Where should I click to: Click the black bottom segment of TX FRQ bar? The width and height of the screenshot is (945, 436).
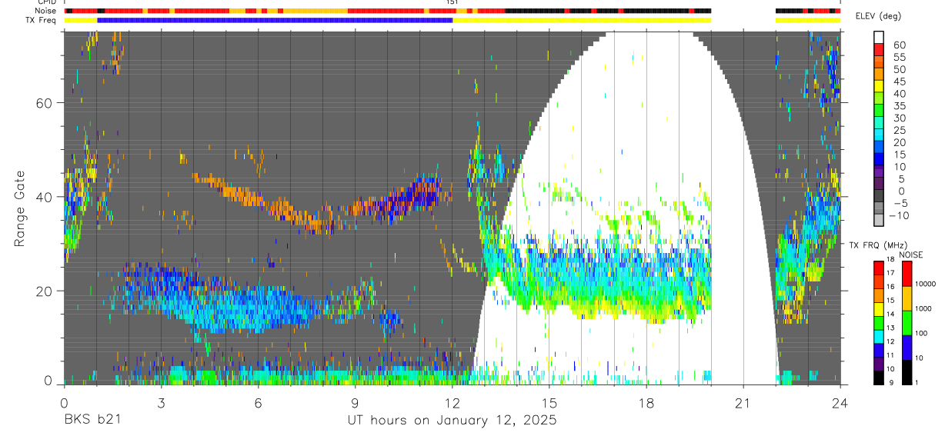click(x=879, y=377)
